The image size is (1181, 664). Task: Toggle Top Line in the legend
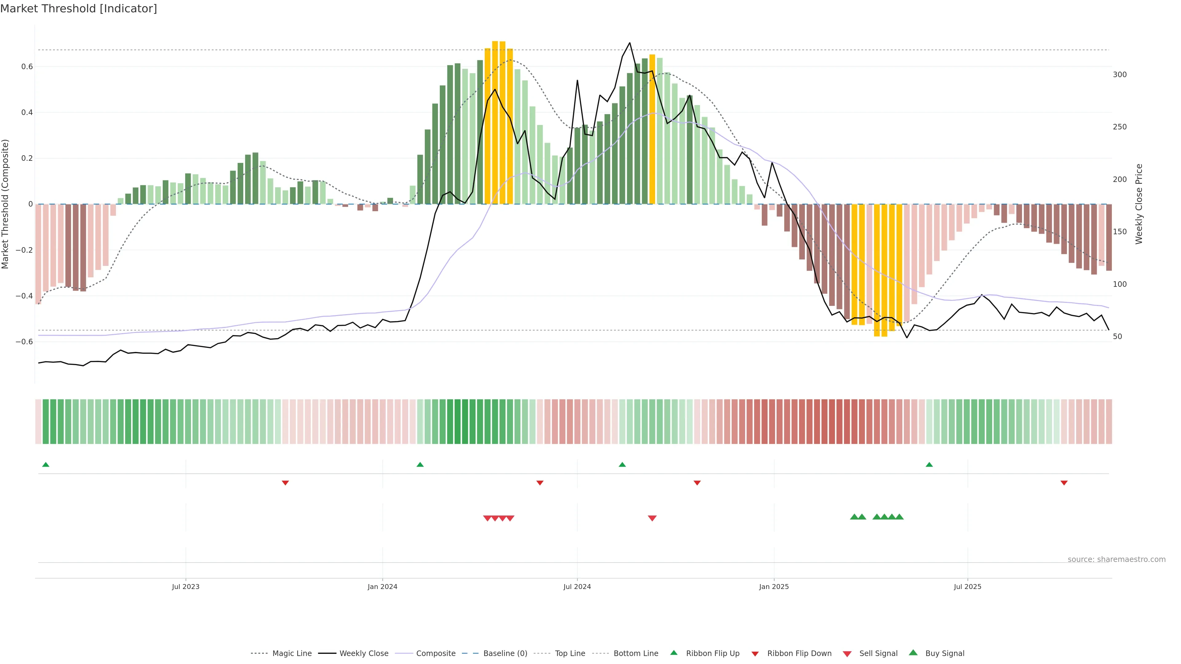pos(570,654)
